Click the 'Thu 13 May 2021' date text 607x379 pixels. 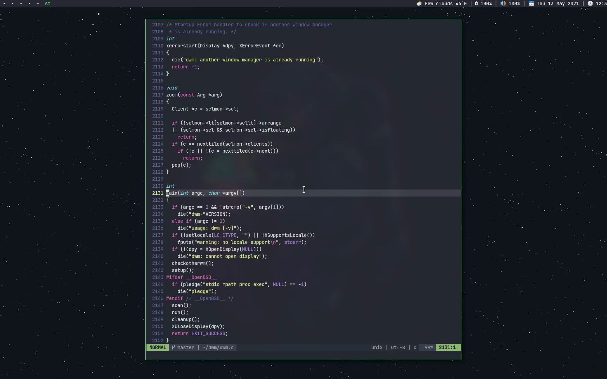pos(558,4)
